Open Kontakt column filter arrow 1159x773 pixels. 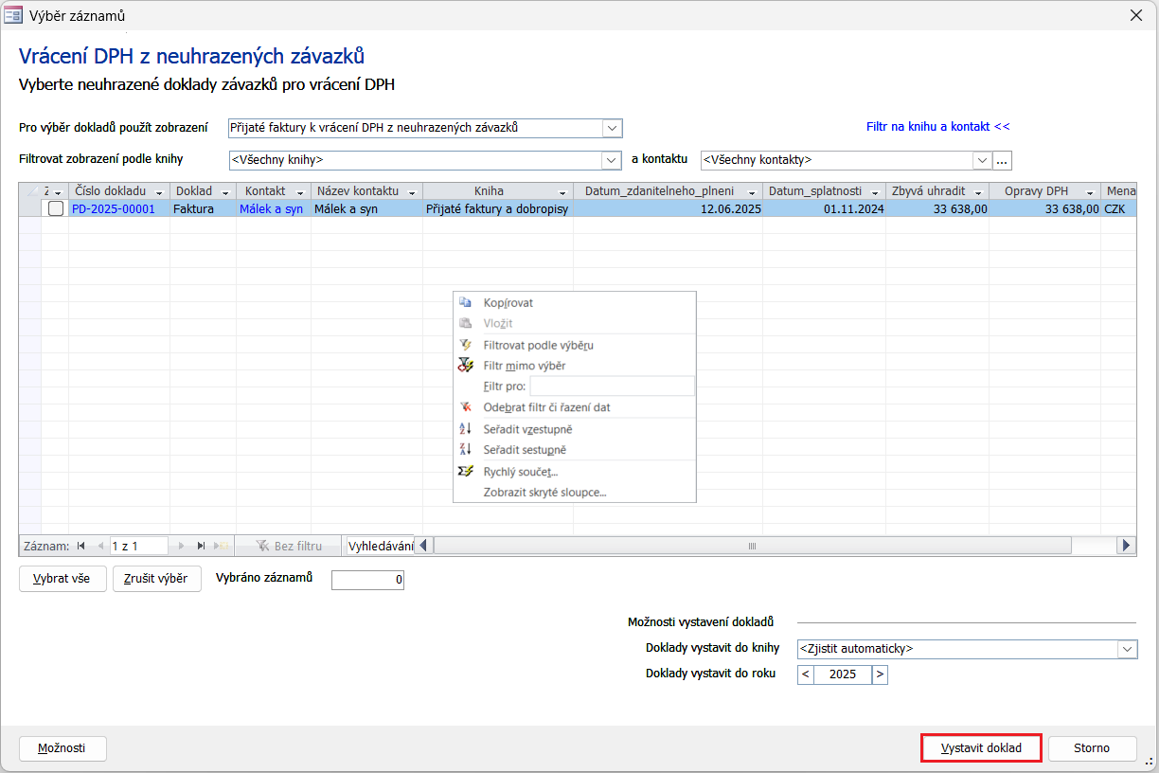point(300,191)
